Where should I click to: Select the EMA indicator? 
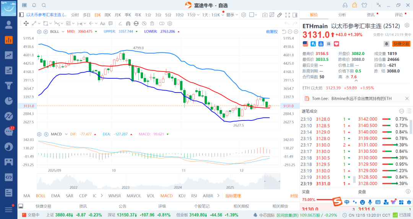(x=55, y=196)
